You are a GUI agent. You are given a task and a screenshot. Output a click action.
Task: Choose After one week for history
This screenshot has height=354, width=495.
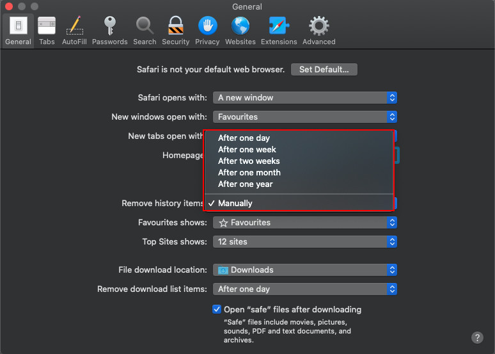tap(299, 150)
